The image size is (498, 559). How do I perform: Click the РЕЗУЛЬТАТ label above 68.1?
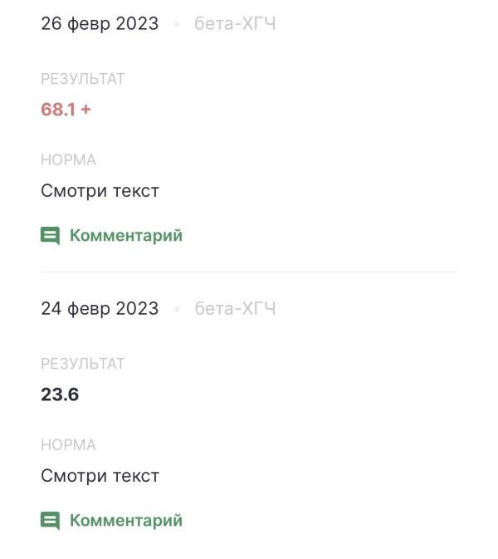pyautogui.click(x=83, y=79)
